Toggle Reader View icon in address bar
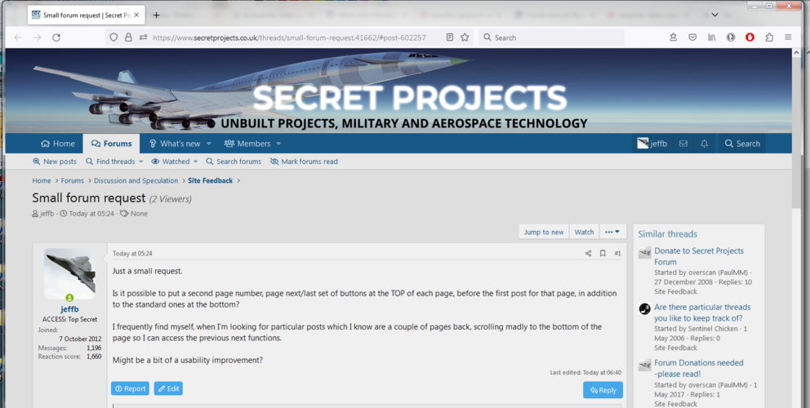810x408 pixels. pos(449,38)
